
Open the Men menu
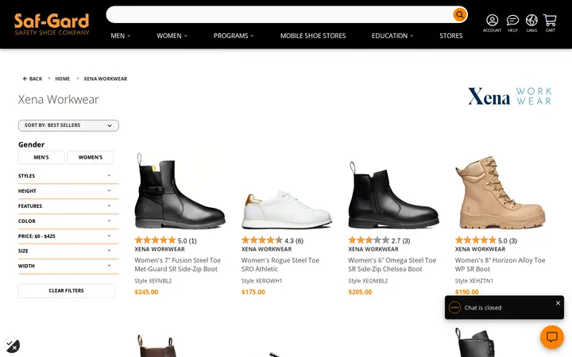pyautogui.click(x=121, y=36)
